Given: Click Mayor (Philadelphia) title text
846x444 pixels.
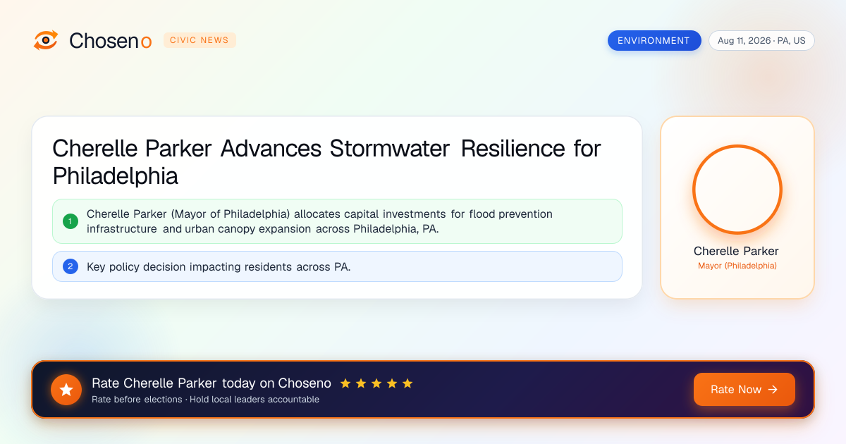Looking at the screenshot, I should [737, 266].
